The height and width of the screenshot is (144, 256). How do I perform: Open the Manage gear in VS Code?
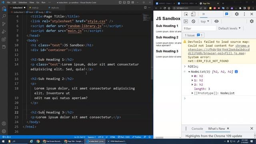click(x=4, y=131)
